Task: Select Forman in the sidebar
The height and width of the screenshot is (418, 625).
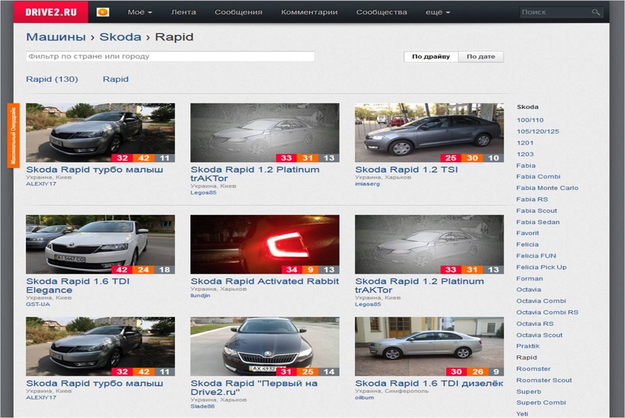Action: point(529,279)
